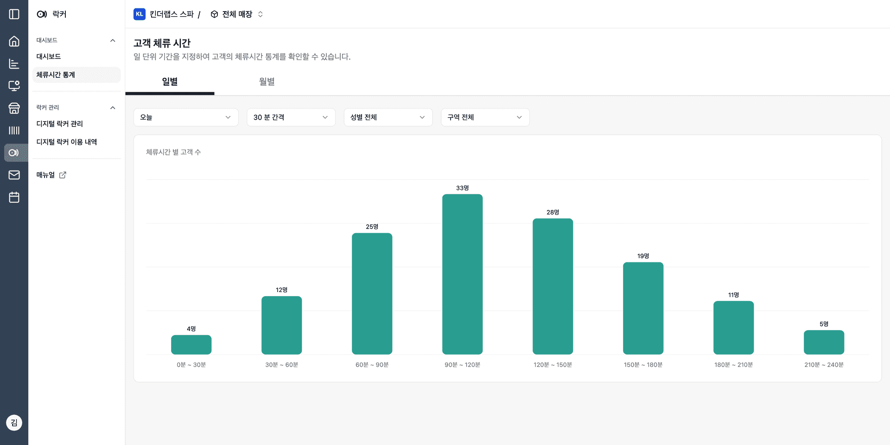
Task: Open the monitor settings icon
Action: 14,86
